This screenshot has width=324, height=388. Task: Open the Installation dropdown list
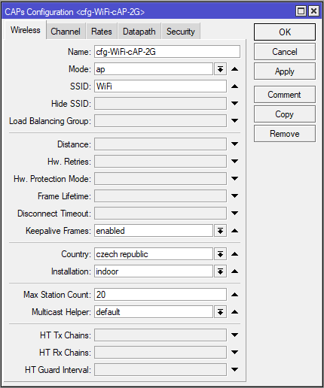click(220, 271)
